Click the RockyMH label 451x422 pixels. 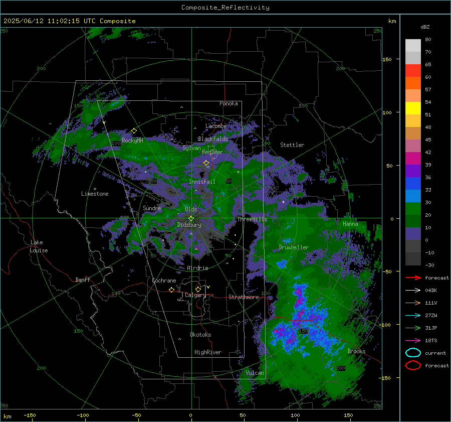click(x=132, y=140)
